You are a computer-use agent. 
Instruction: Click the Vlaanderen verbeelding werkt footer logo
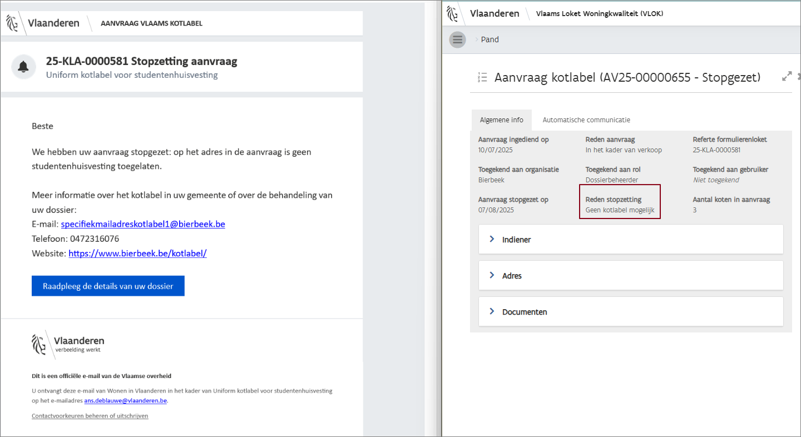tap(68, 344)
